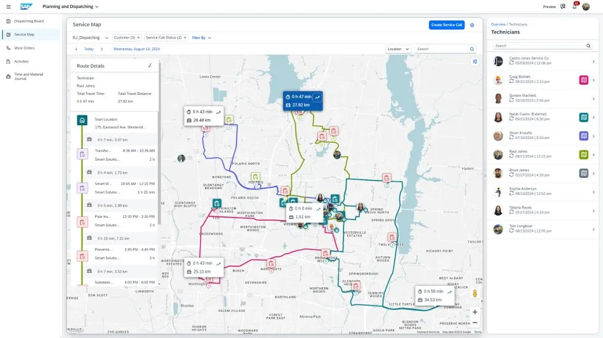The image size is (603, 338).
Task: Collapse the Route Details panel
Action: point(150,65)
